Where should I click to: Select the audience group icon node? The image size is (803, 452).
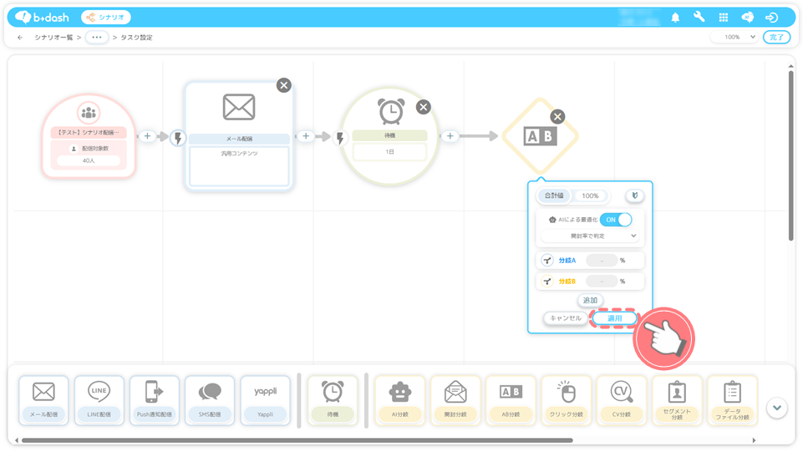point(89,113)
